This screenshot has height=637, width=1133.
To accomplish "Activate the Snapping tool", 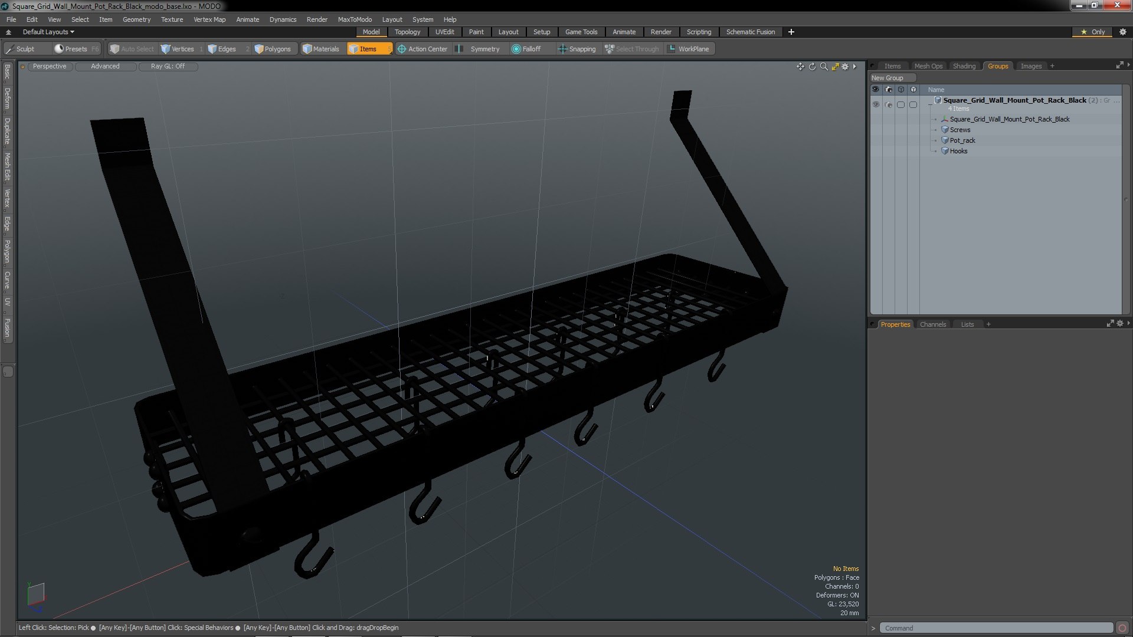I will click(577, 49).
